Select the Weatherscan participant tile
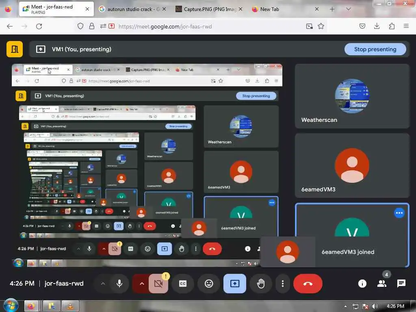Viewport: 416px width, 312px height. click(352, 96)
